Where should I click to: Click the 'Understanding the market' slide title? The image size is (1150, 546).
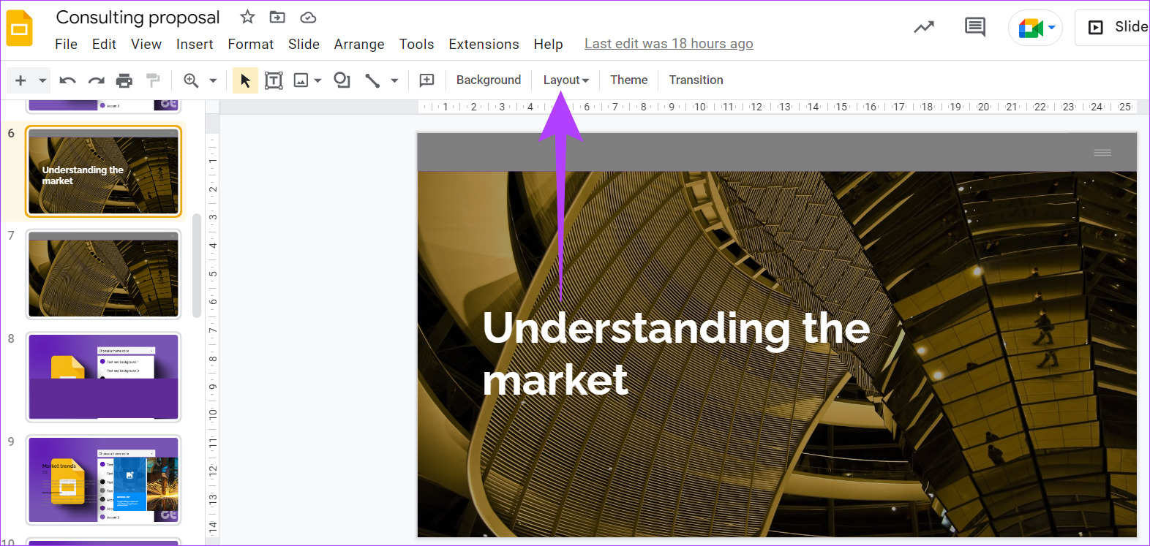(676, 354)
